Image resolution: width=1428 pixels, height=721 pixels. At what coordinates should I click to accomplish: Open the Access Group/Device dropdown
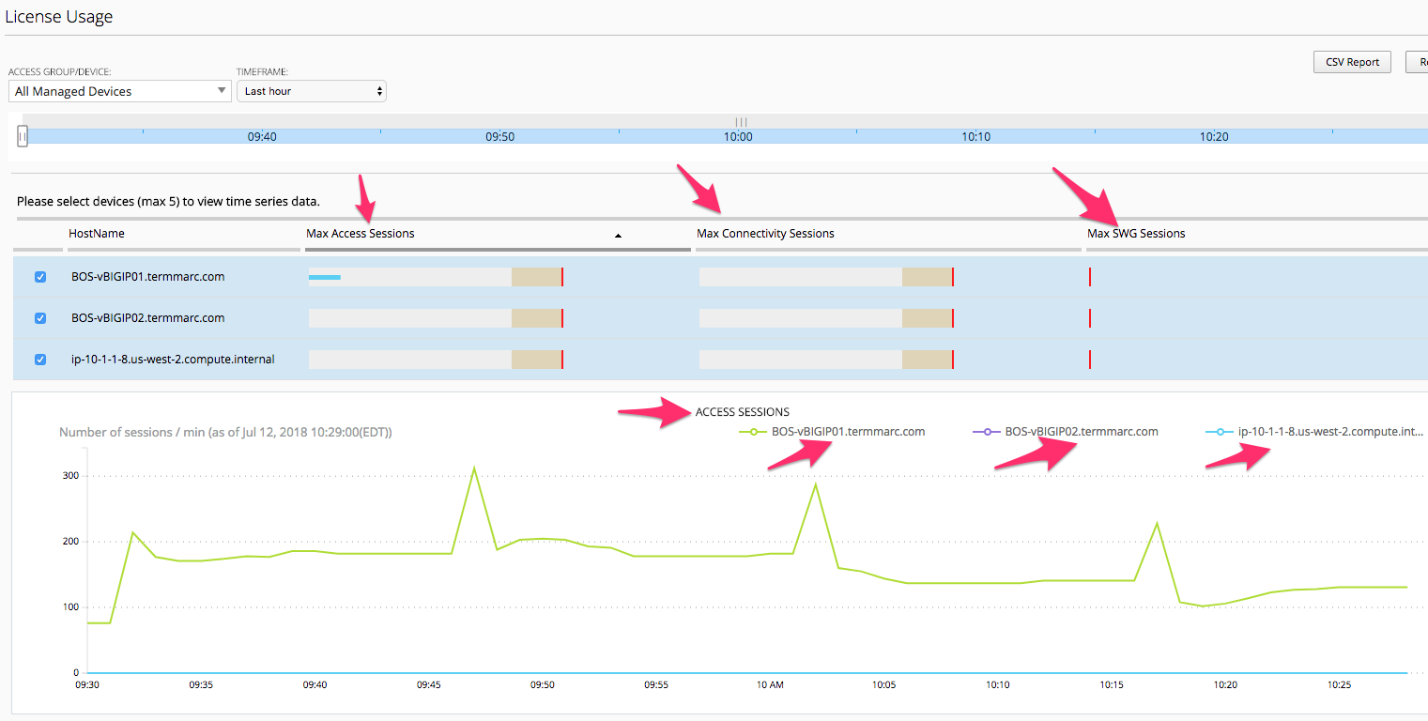click(x=120, y=91)
